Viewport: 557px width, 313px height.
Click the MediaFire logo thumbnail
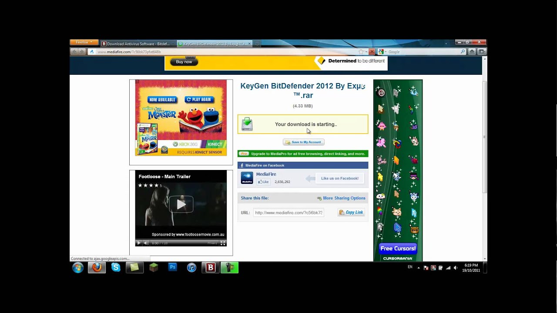247,178
